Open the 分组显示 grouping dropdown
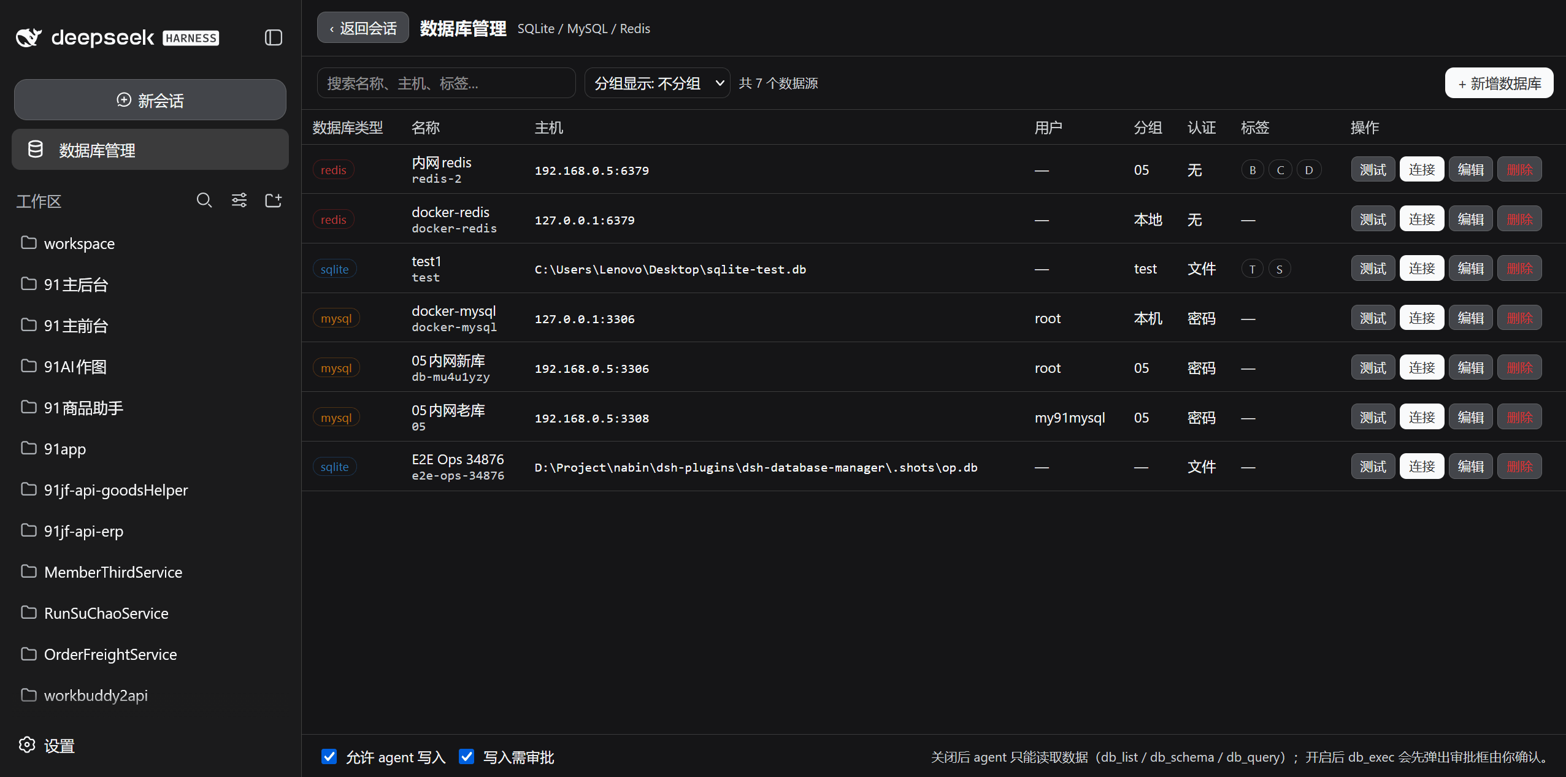The height and width of the screenshot is (777, 1566). pyautogui.click(x=657, y=83)
